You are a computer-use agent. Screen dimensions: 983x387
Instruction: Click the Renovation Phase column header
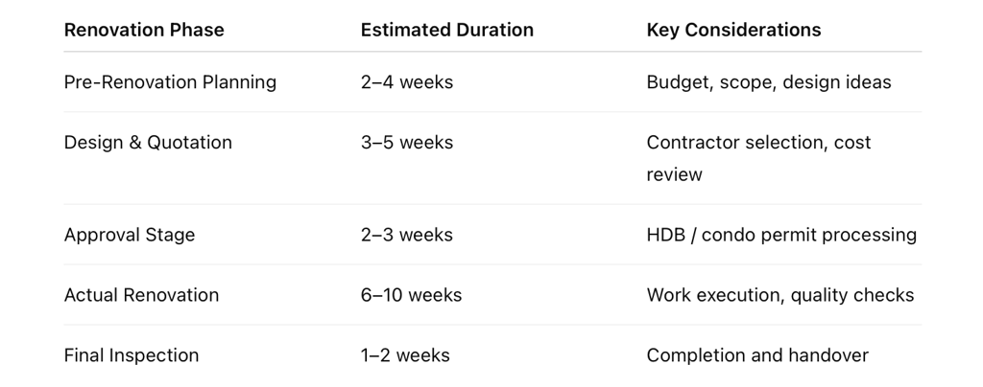click(144, 30)
